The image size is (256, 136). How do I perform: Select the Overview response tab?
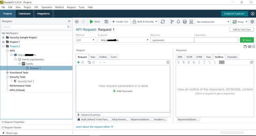[232, 57]
